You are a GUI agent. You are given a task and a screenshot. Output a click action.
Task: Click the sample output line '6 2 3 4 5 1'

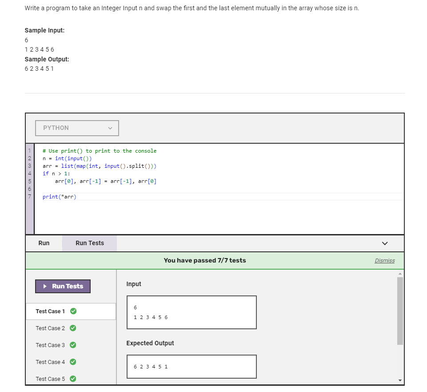[x=39, y=69]
